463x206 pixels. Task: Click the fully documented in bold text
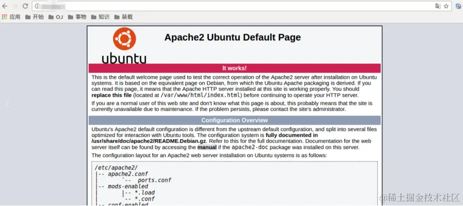point(292,135)
